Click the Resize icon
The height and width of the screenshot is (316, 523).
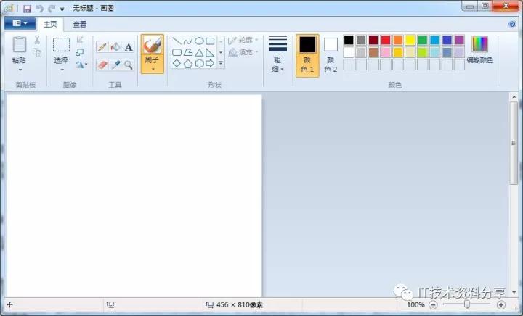[79, 52]
